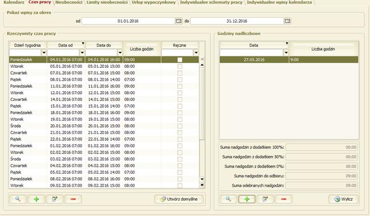Open Data do filter dropdown
Viewport: 370px width, 216px height.
(x=120, y=52)
